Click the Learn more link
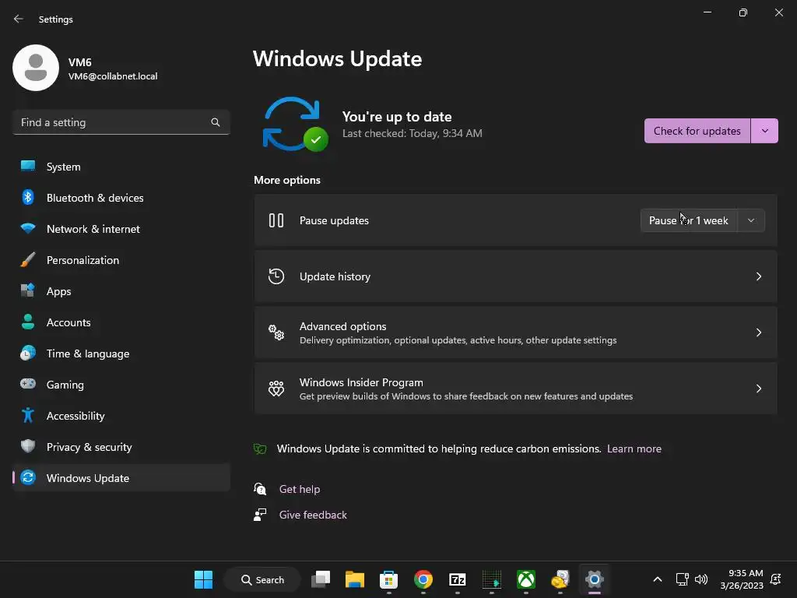 coord(634,448)
